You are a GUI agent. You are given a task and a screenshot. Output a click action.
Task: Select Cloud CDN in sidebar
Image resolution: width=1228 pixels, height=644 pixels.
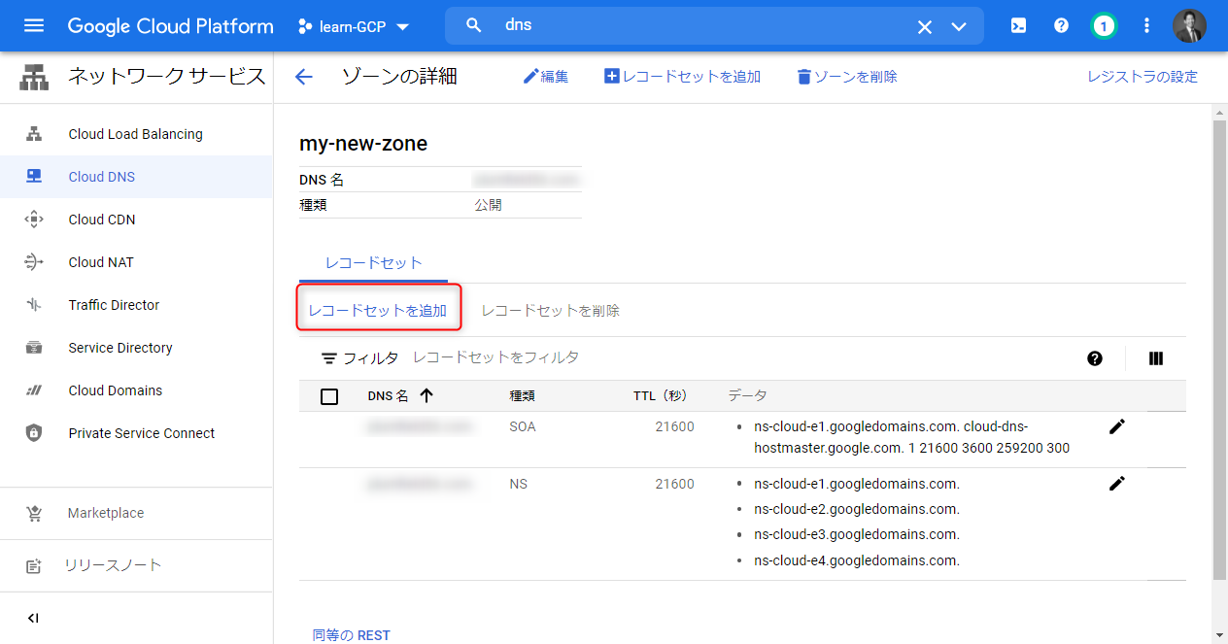(x=136, y=220)
